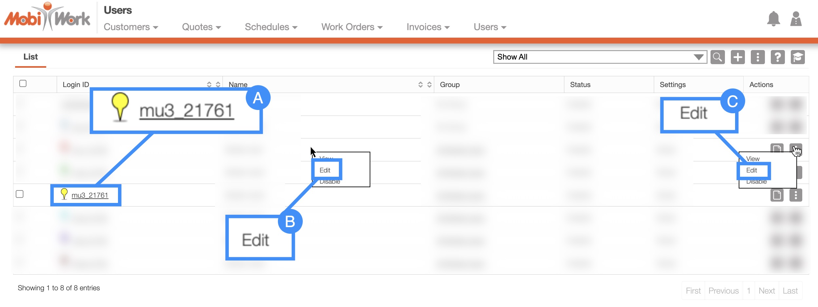Click the document icon in mu3_21761 row
The width and height of the screenshot is (818, 307).
[777, 195]
